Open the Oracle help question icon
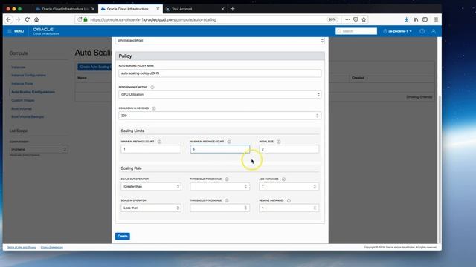The width and height of the screenshot is (476, 267). point(422,31)
